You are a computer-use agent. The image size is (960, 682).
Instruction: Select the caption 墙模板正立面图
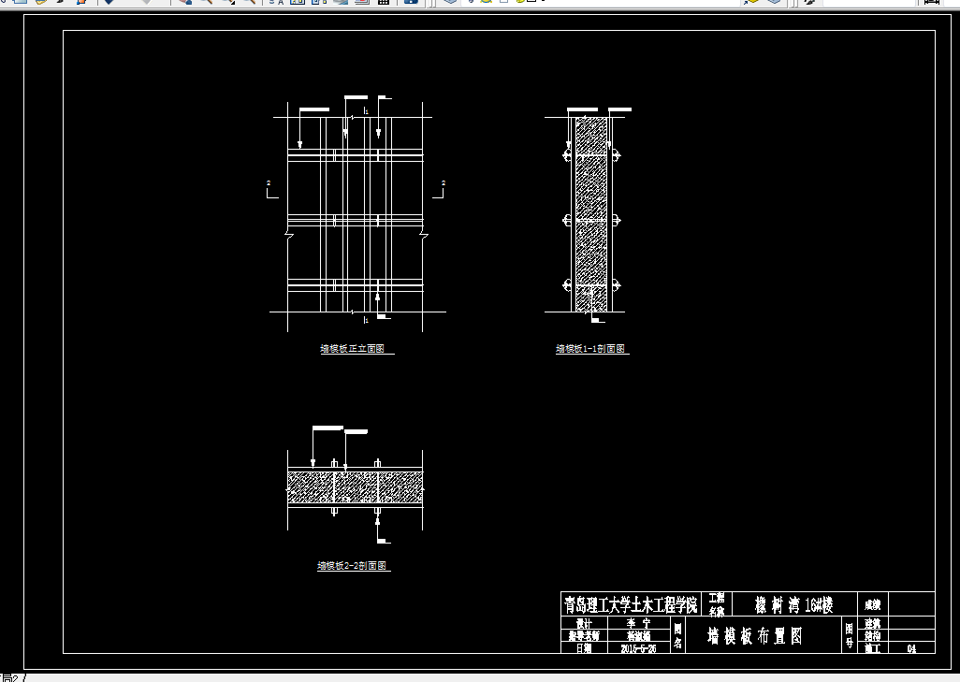[352, 348]
